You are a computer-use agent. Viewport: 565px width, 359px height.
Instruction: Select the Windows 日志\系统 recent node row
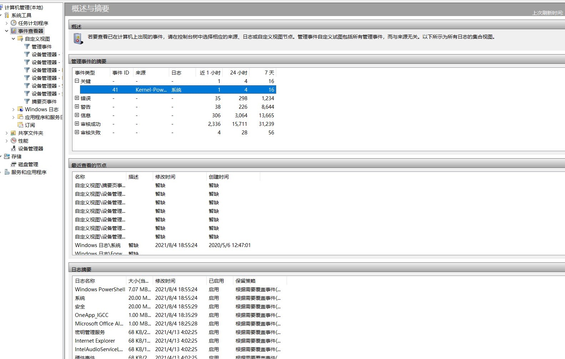click(x=166, y=245)
